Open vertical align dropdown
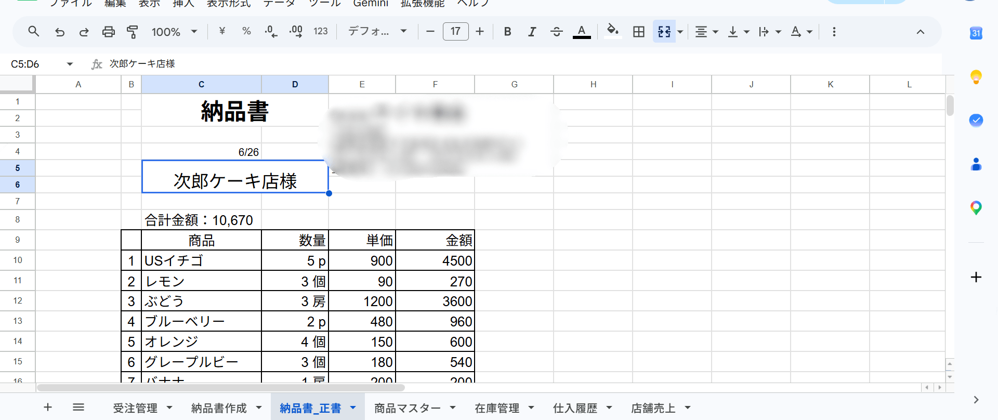998x420 pixels. [x=738, y=32]
